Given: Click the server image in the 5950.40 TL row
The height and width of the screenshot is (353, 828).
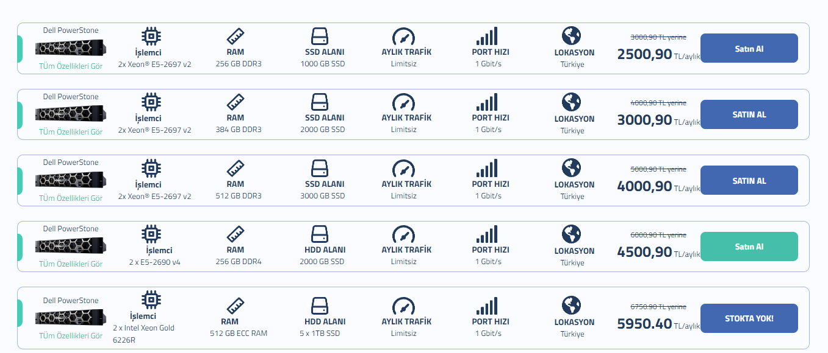Looking at the screenshot, I should (x=71, y=317).
